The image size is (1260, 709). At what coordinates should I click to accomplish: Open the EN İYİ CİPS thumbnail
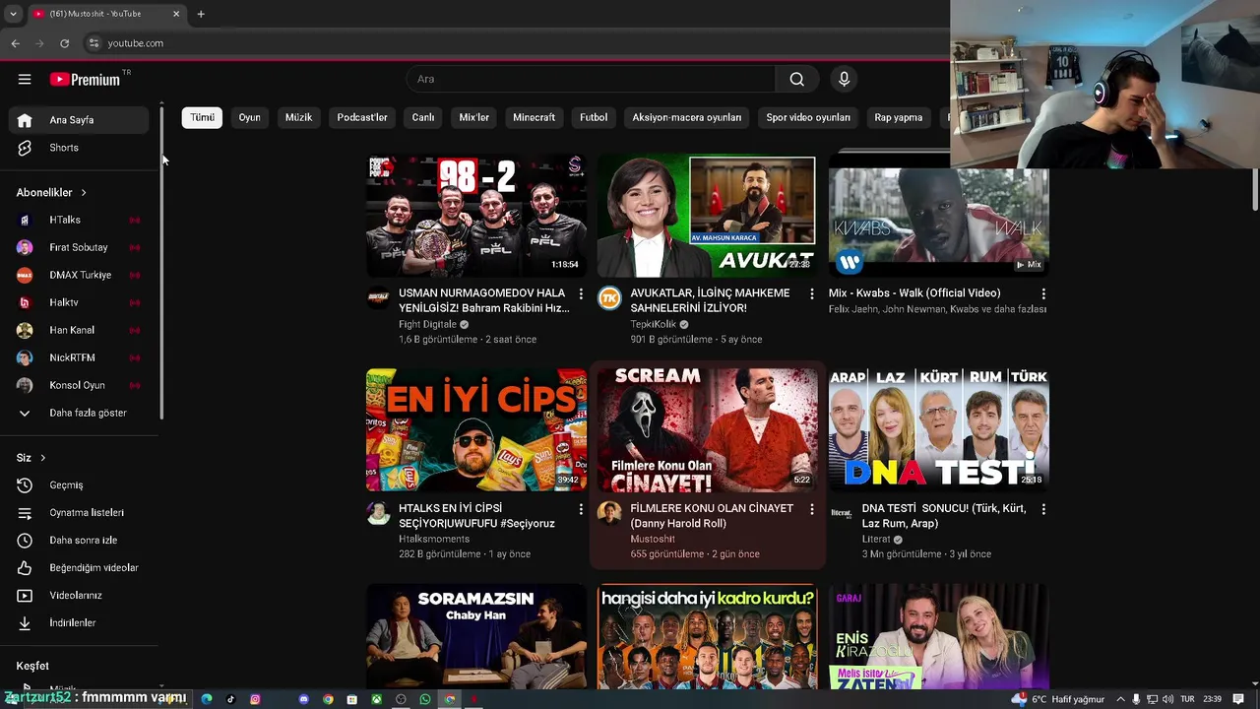(x=476, y=430)
